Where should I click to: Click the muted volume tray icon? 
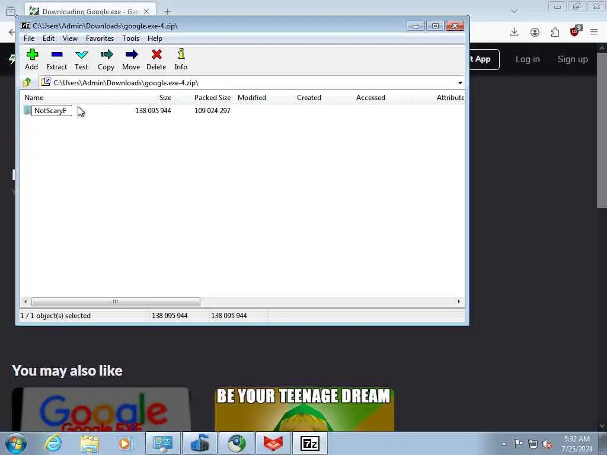(x=547, y=444)
